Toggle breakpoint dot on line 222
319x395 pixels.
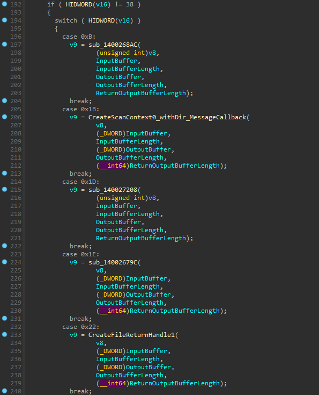4,246
